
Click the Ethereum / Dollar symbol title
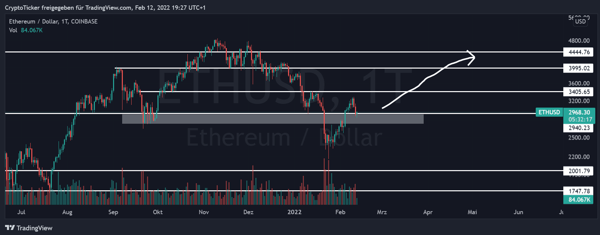tap(53, 22)
